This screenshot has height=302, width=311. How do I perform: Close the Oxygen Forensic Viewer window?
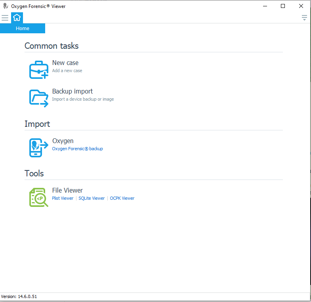(x=301, y=6)
